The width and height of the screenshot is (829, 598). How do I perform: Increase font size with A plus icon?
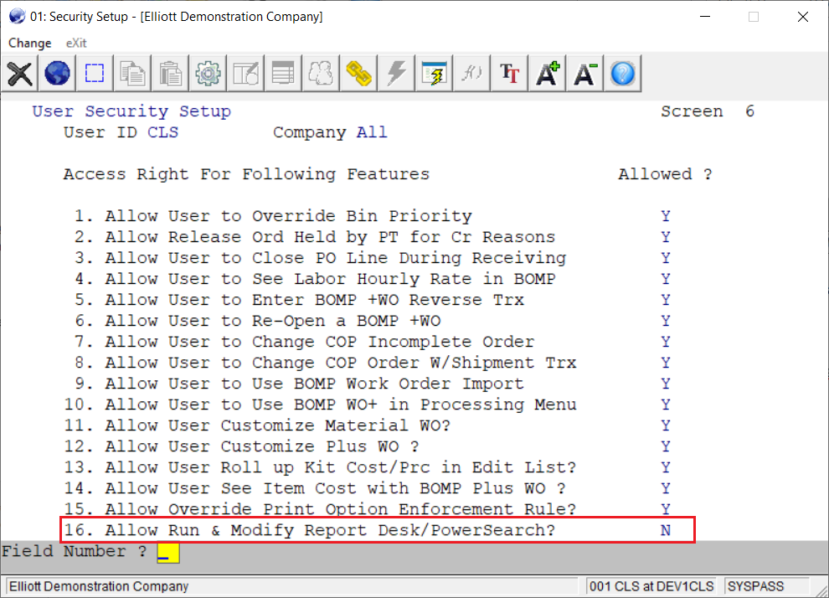pos(548,74)
